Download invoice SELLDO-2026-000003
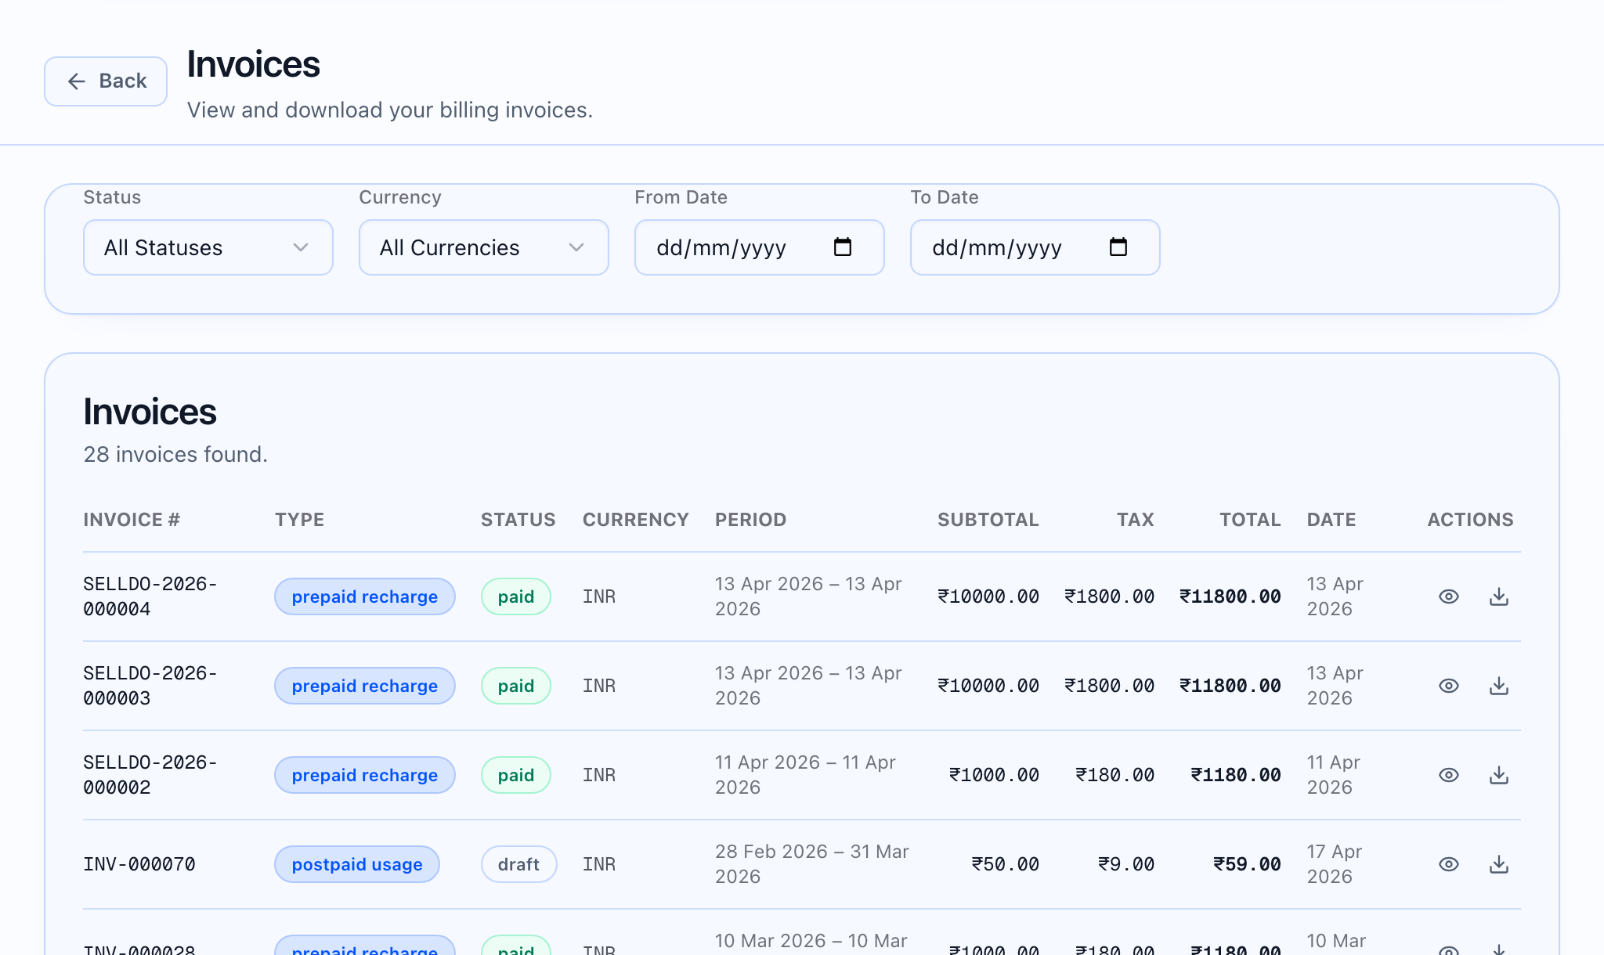The image size is (1604, 955). coord(1499,686)
